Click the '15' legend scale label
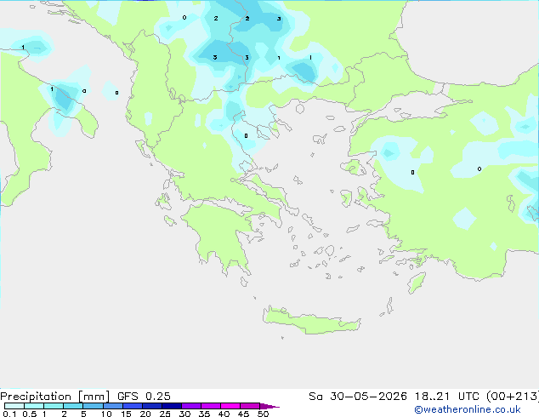Viewport: 539px width, 417px height. (126, 414)
